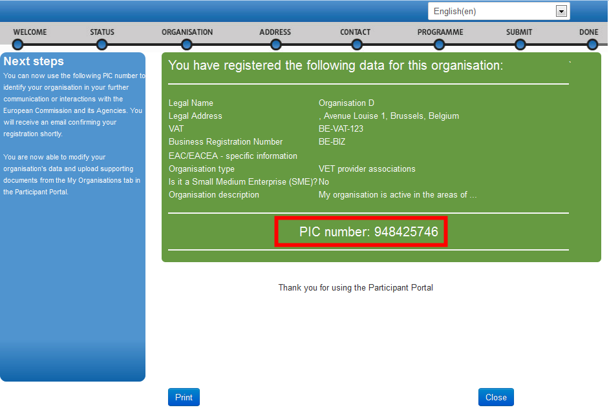Click the progress dot under ORGANISATION
Viewport: 609px width, 410px height.
(x=186, y=45)
